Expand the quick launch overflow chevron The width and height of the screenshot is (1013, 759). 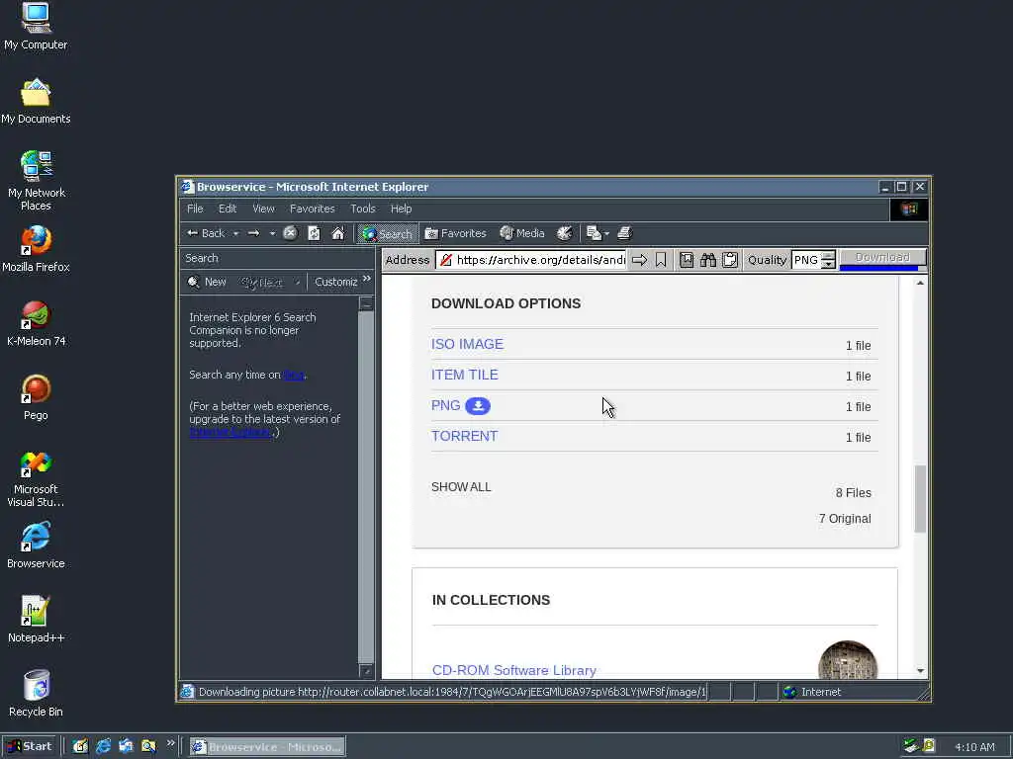[x=170, y=743]
